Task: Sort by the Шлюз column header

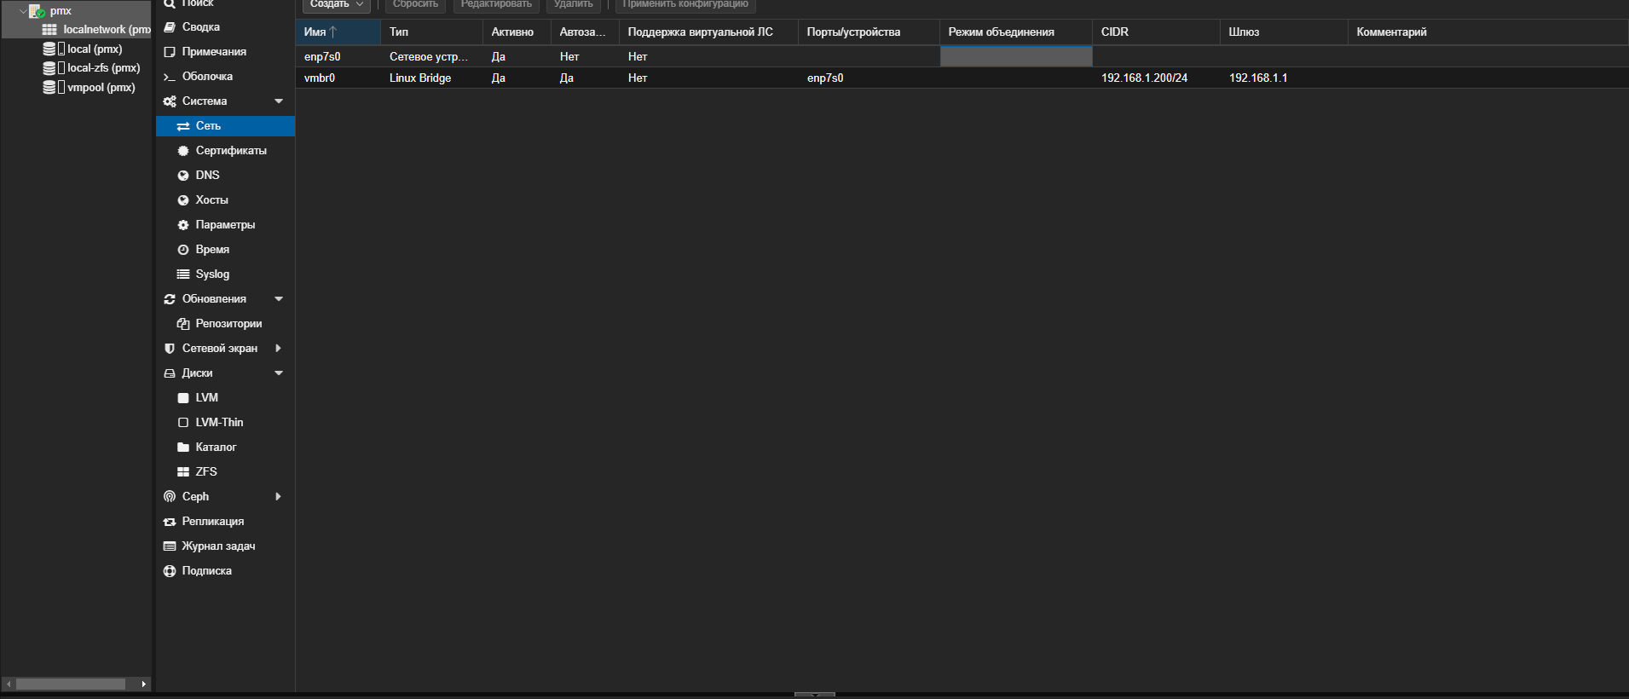Action: (1284, 32)
